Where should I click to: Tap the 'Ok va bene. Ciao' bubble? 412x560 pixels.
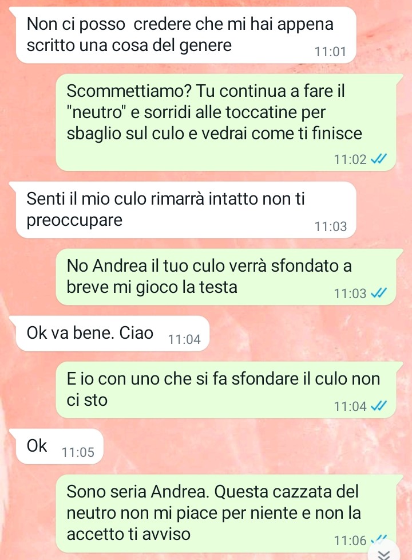click(x=112, y=333)
